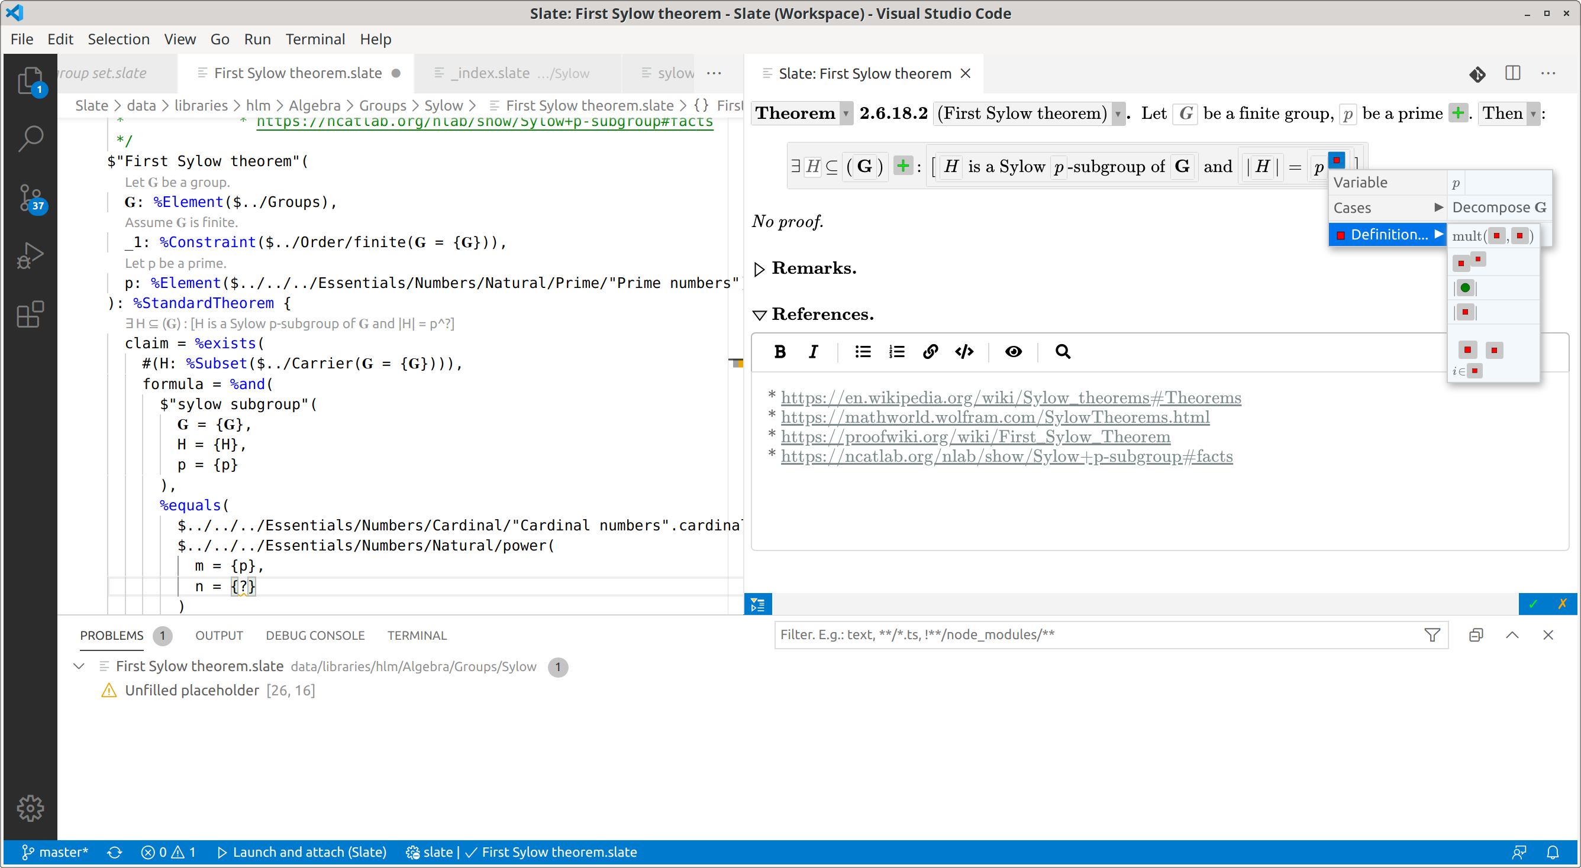Click red placeholder next to |H| = p

coord(1336,160)
